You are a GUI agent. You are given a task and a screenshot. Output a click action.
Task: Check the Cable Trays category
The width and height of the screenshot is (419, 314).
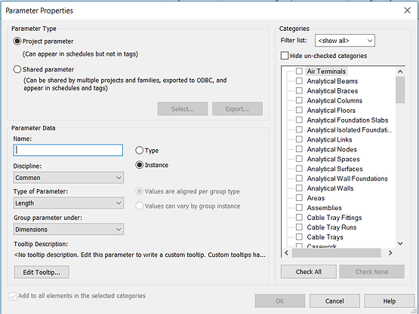299,236
